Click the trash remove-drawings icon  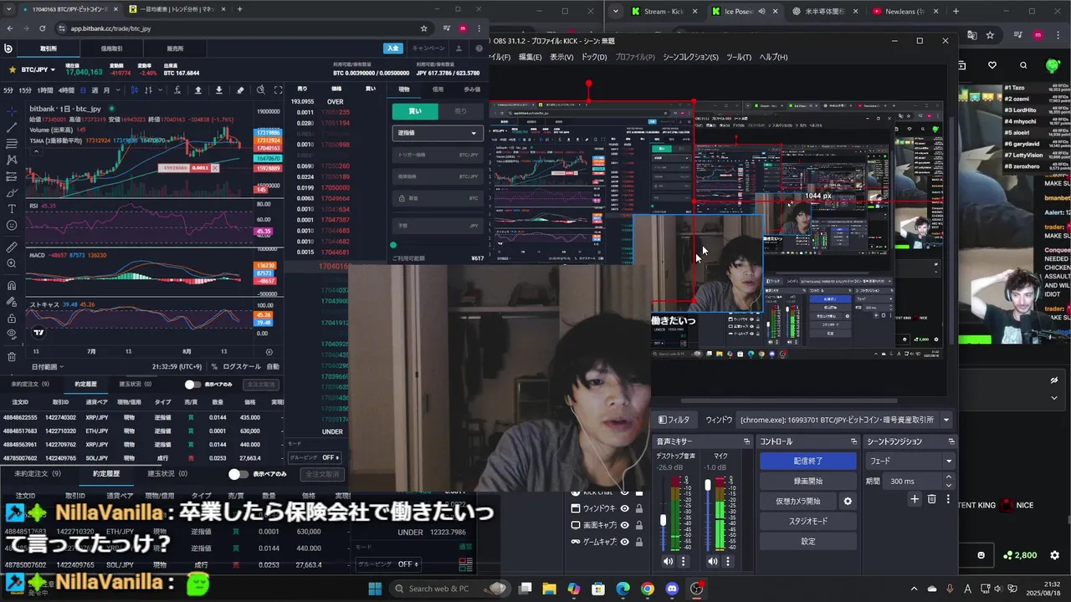click(11, 357)
